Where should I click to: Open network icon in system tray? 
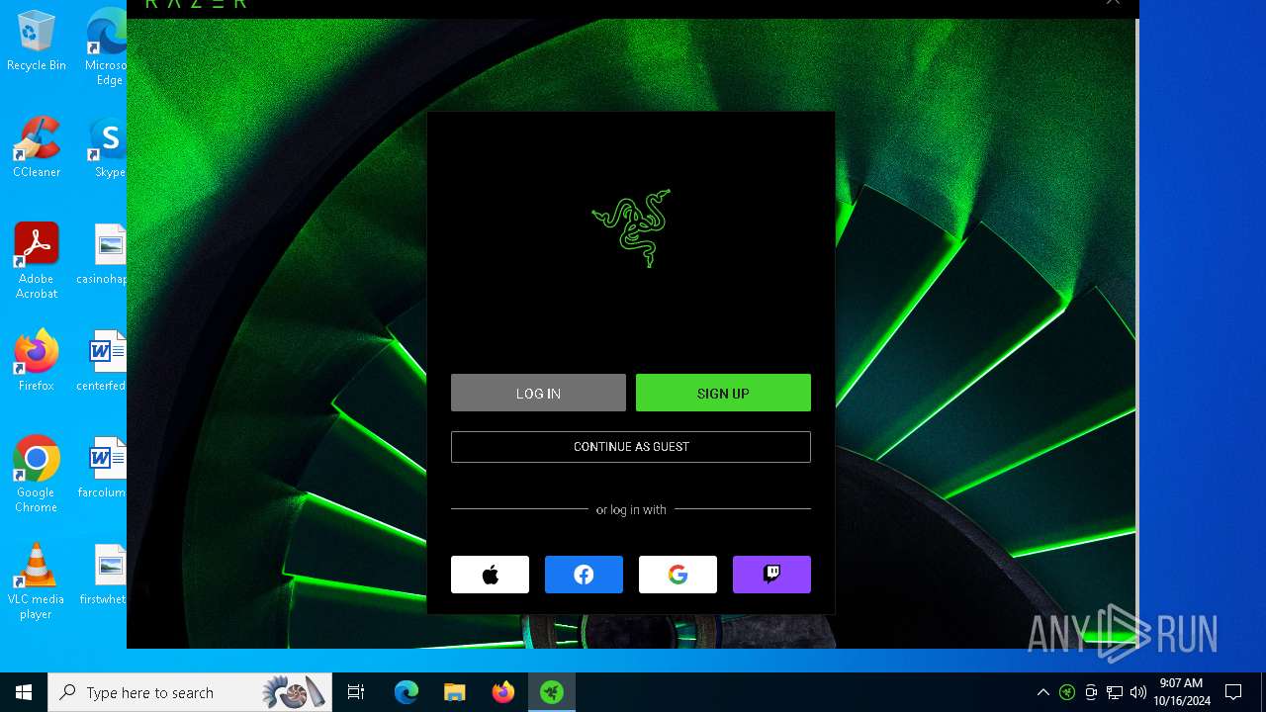[x=1115, y=692]
